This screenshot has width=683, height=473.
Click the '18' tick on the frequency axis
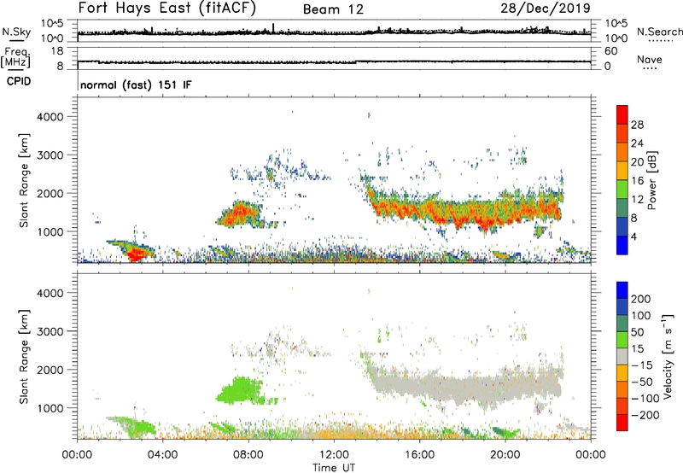[57, 51]
